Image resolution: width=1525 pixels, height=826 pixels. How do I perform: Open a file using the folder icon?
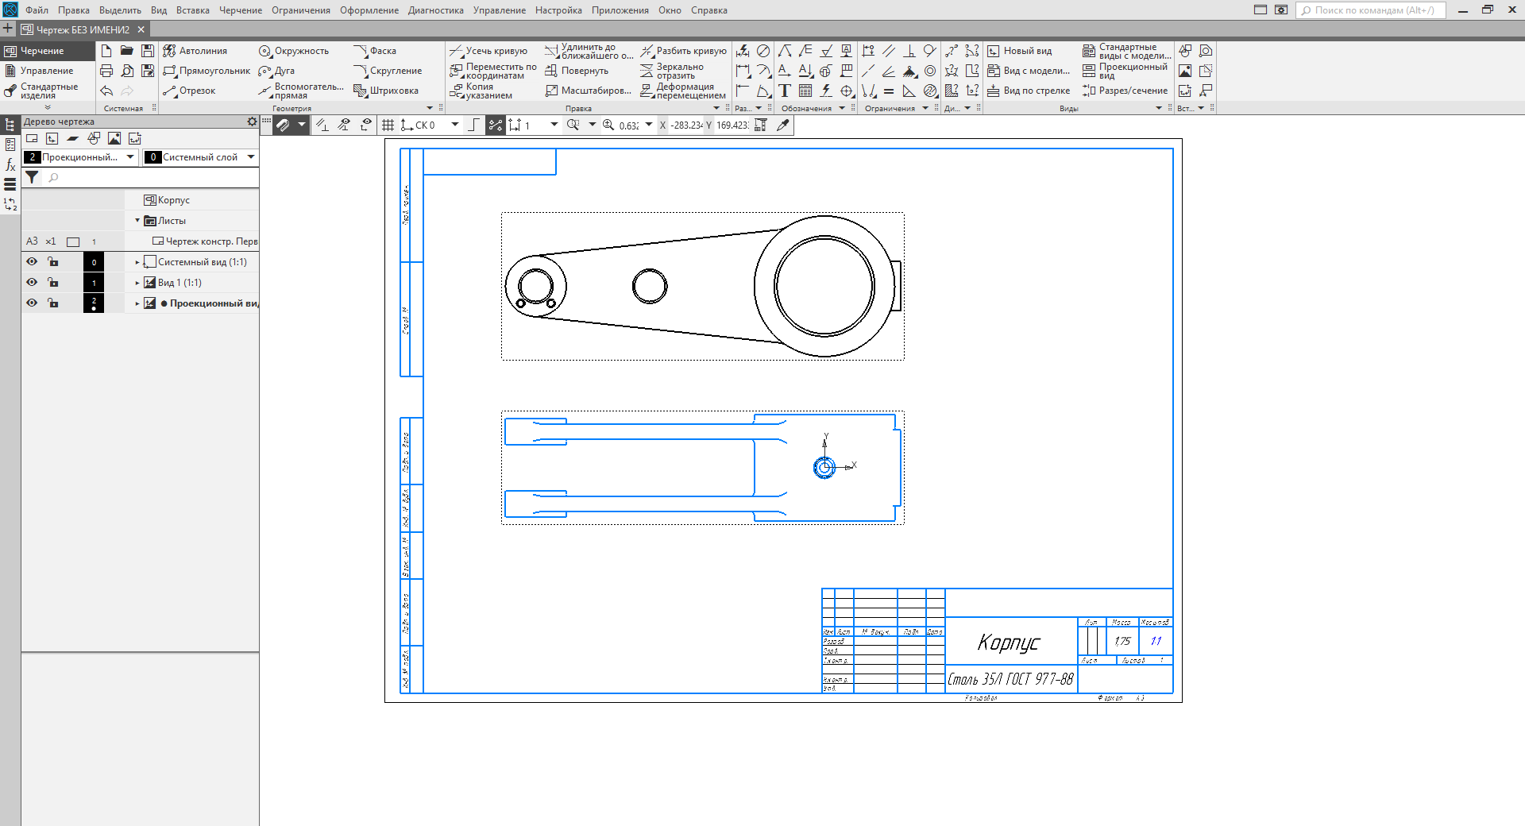[x=127, y=51]
